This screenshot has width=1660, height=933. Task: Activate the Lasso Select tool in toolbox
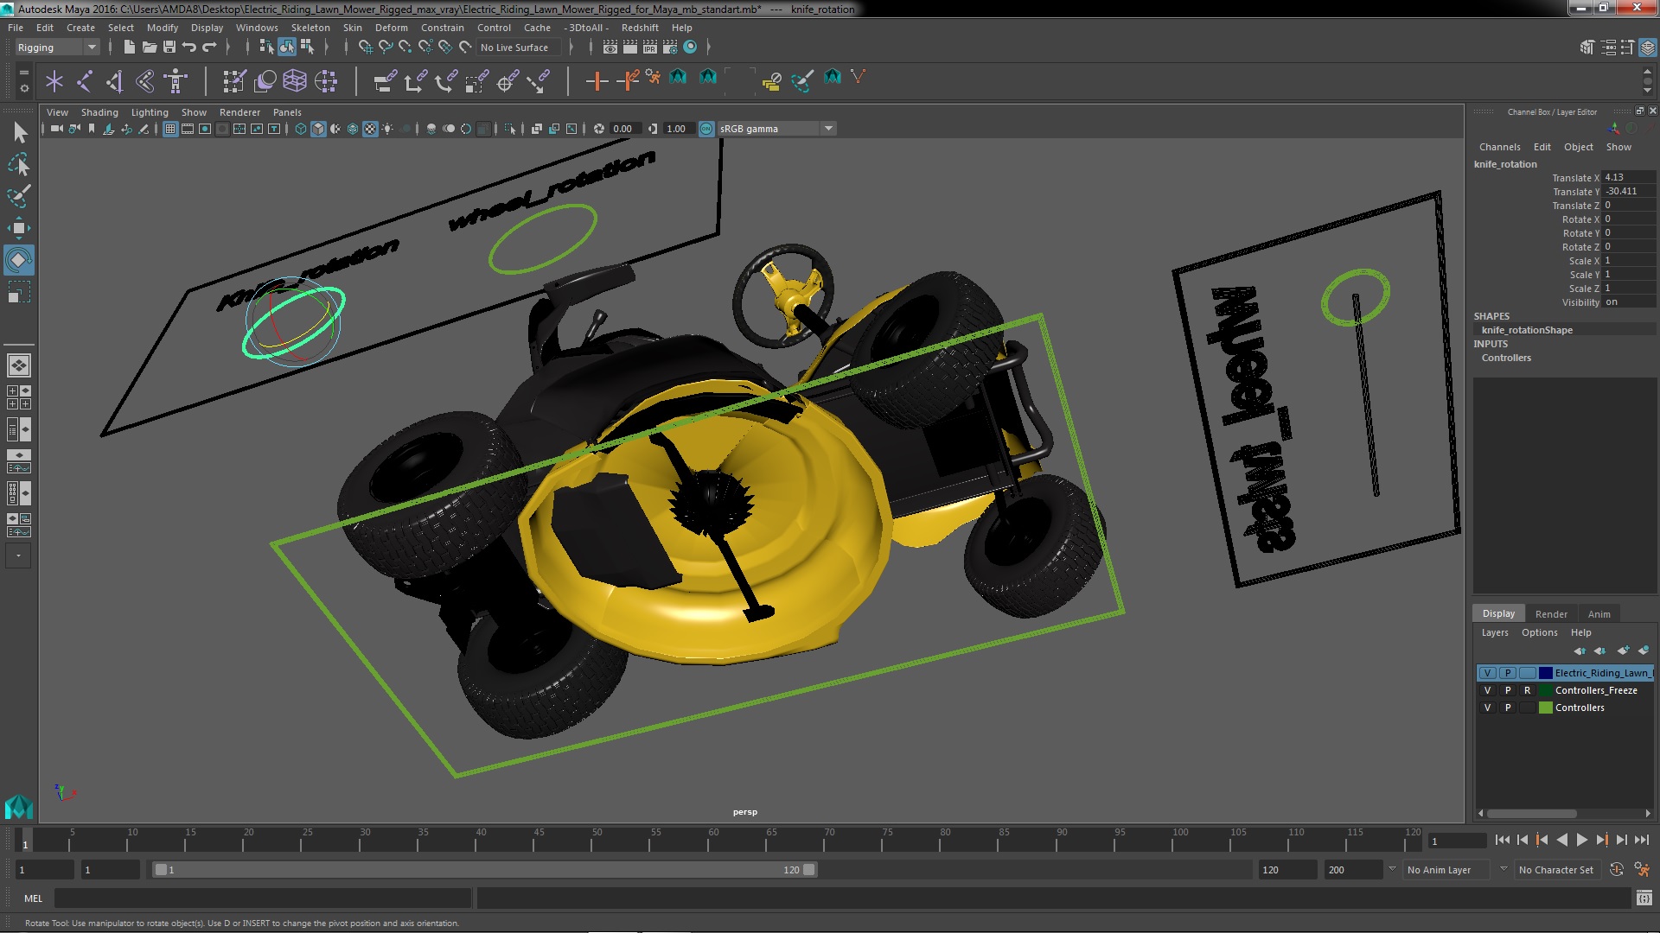tap(19, 164)
